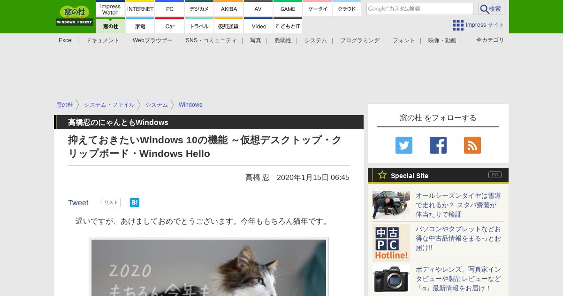Image resolution: width=563 pixels, height=296 pixels.
Task: Open the Impress Watch tab
Action: pyautogui.click(x=110, y=8)
